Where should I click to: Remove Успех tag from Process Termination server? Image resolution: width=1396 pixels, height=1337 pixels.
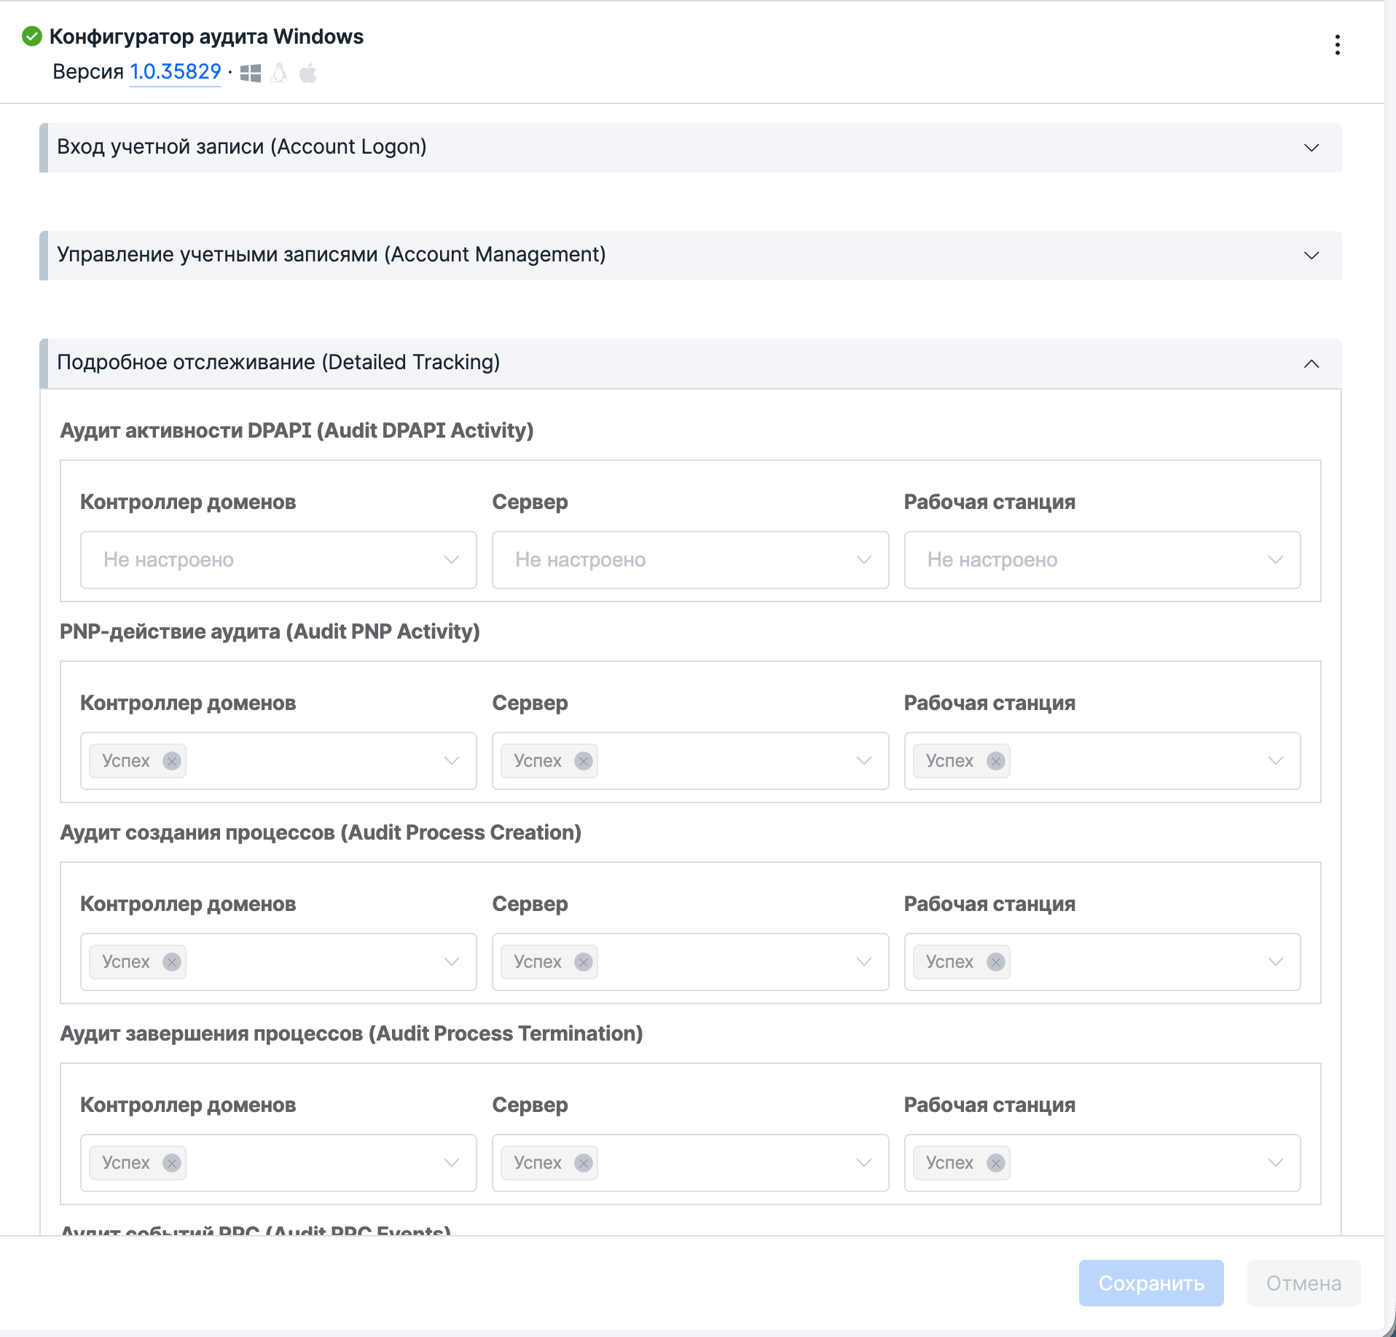[x=584, y=1163]
